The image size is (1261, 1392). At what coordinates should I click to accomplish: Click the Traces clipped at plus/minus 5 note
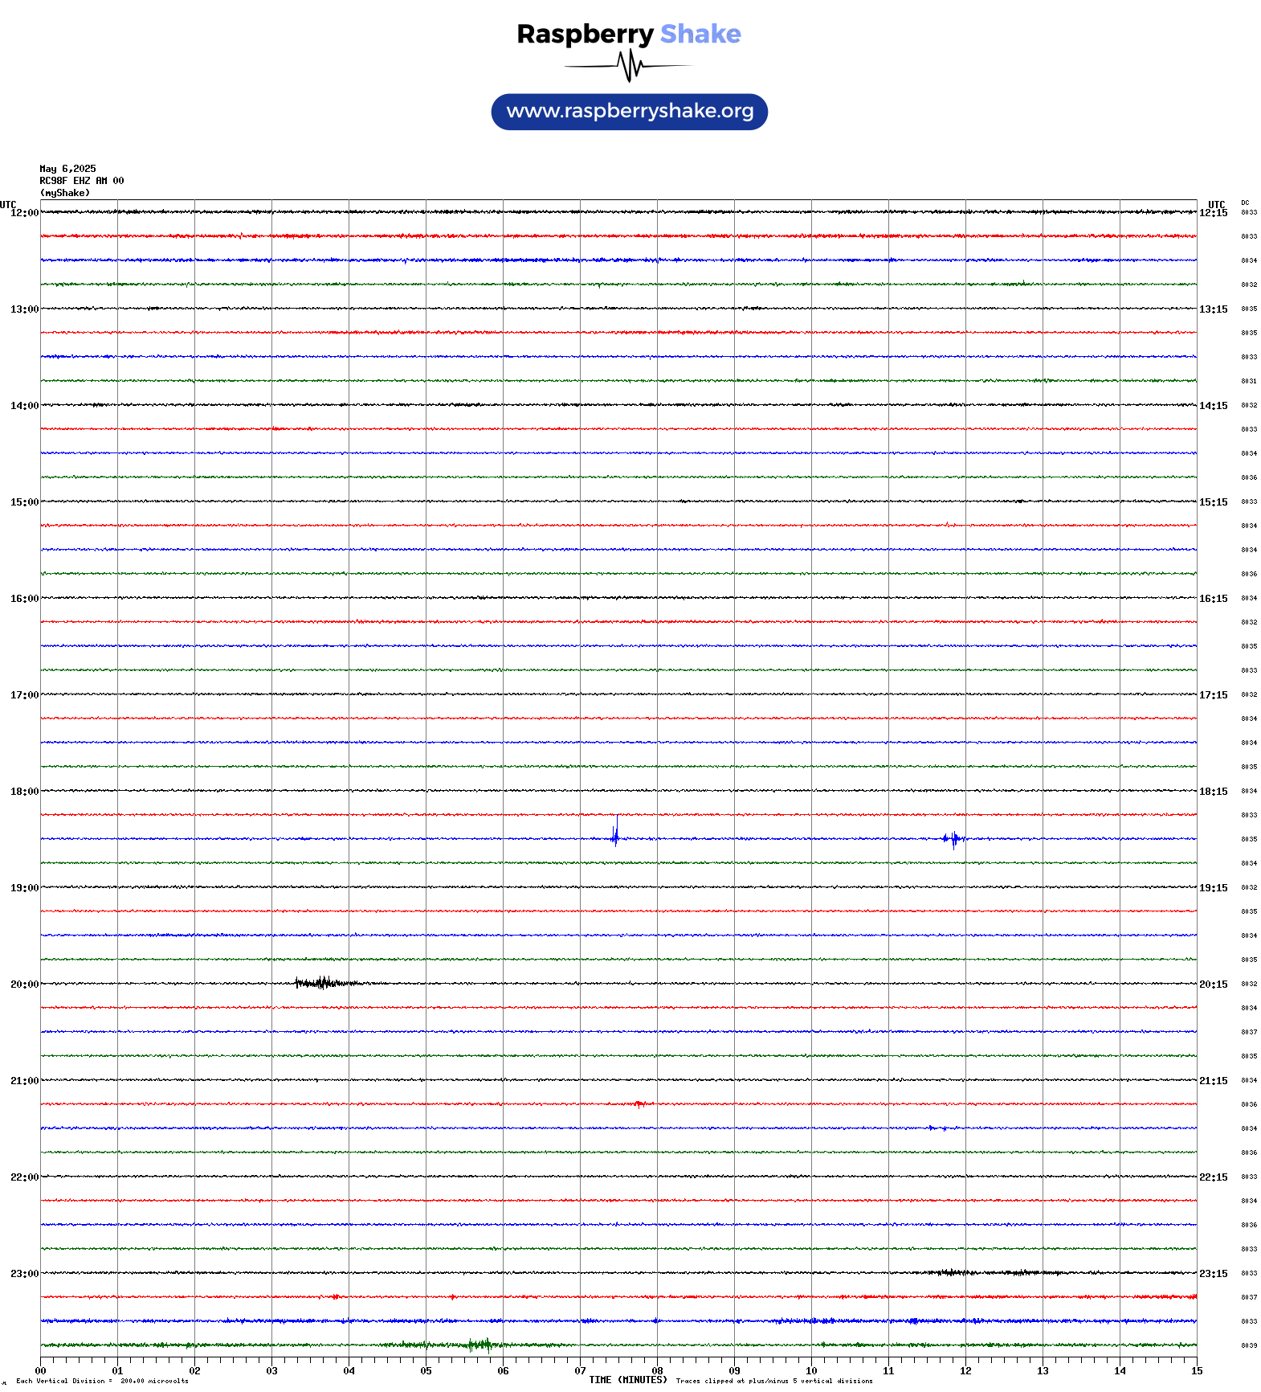click(x=774, y=1382)
